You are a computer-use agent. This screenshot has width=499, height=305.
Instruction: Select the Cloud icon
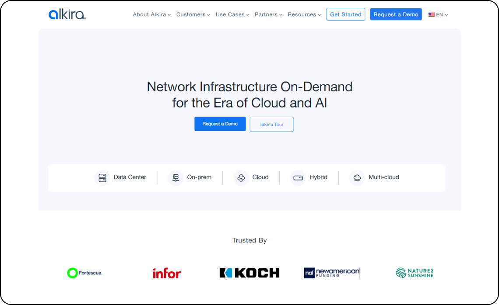(241, 178)
